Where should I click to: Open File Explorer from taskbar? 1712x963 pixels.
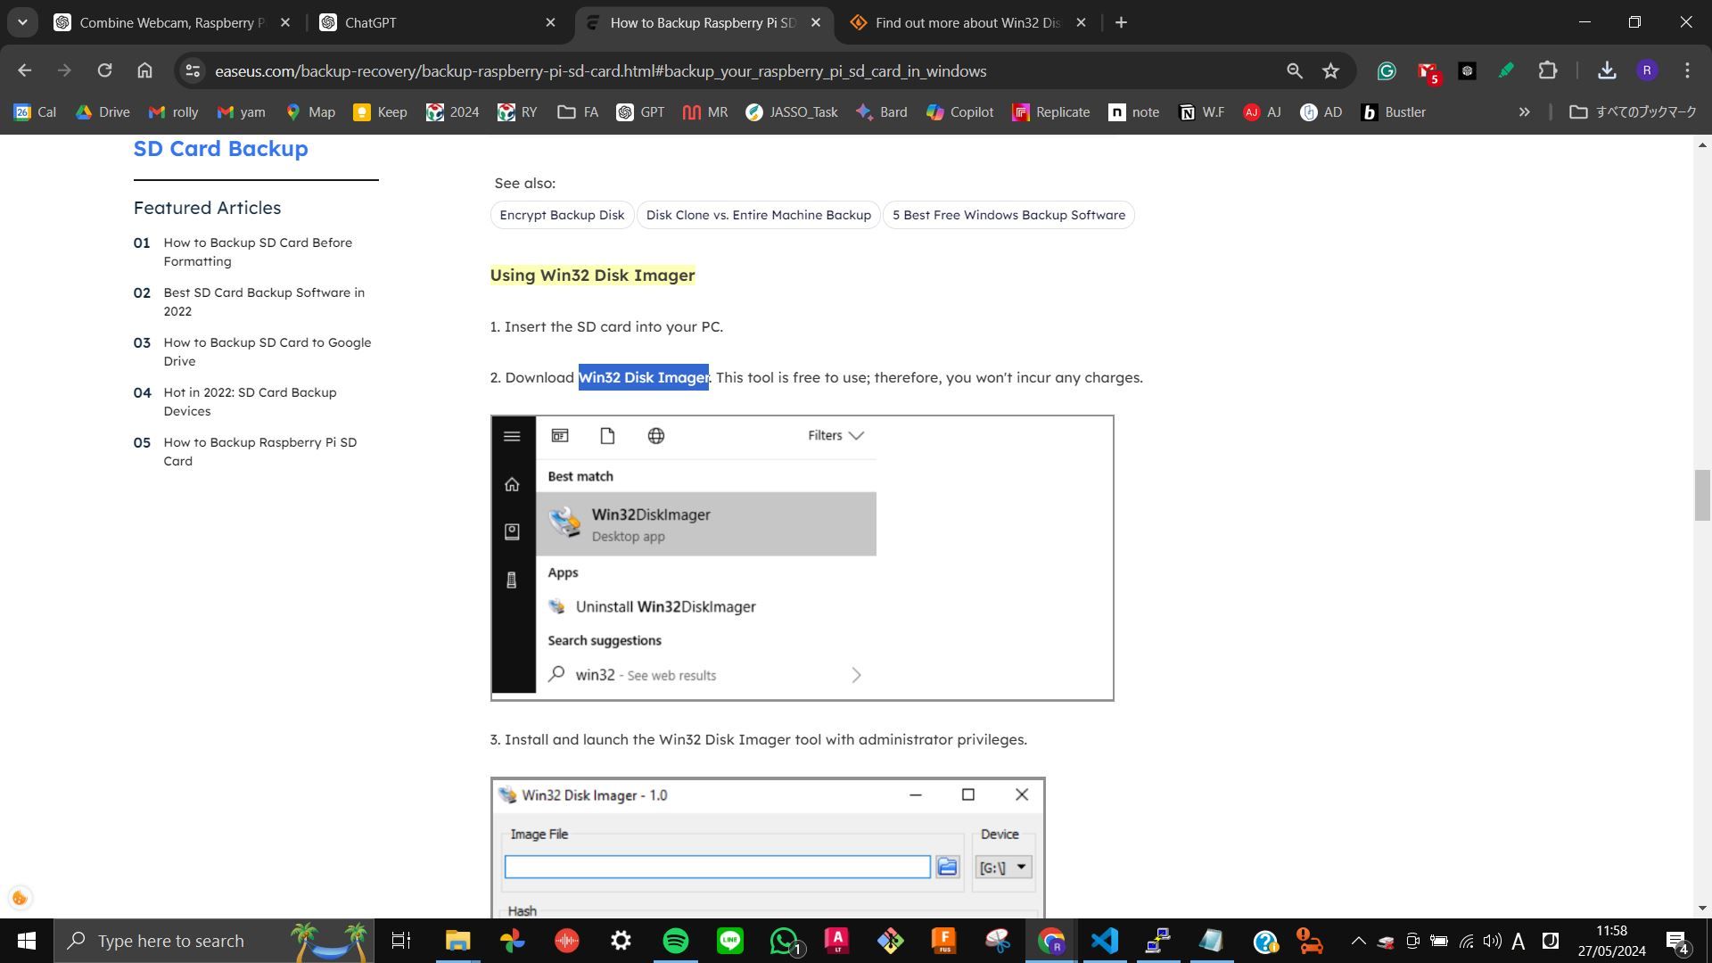pyautogui.click(x=457, y=941)
